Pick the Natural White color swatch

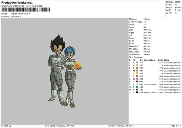(137, 84)
